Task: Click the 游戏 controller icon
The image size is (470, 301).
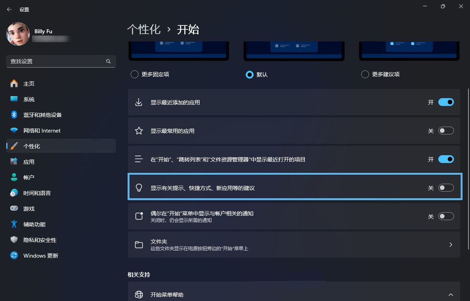Action: (14, 209)
